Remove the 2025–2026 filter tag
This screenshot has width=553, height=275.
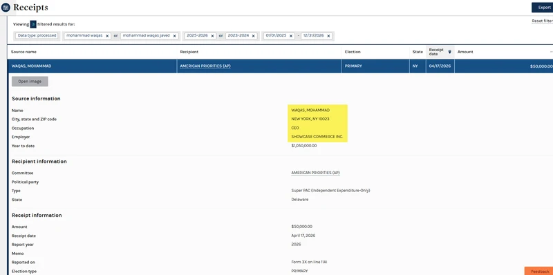[212, 36]
